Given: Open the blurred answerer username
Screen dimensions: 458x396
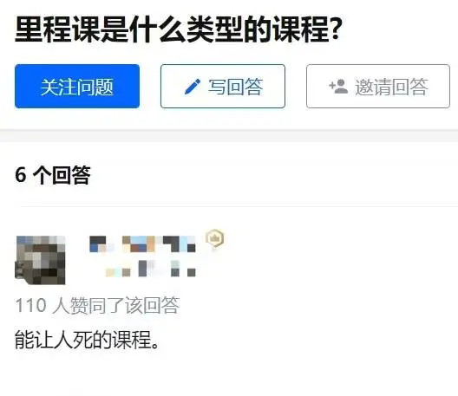Looking at the screenshot, I should [142, 244].
